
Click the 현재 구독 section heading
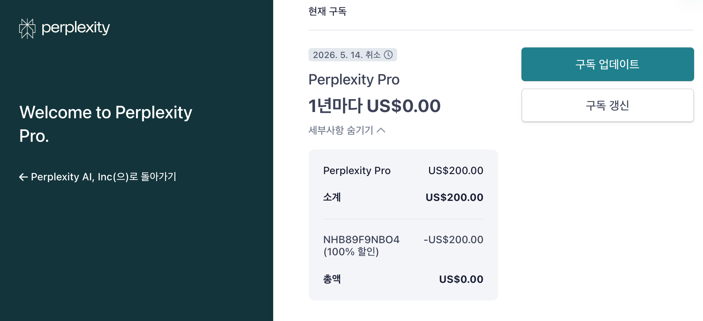tap(327, 11)
